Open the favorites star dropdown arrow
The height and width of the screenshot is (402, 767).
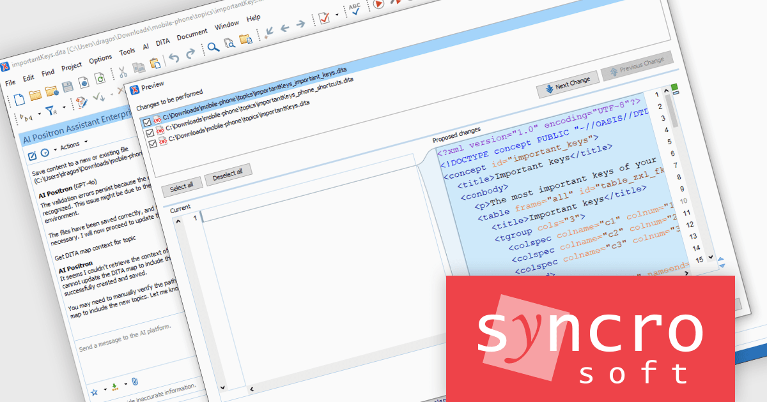pos(105,389)
